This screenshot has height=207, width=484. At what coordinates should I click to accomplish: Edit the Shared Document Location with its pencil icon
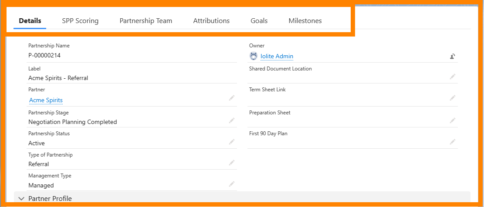click(452, 77)
